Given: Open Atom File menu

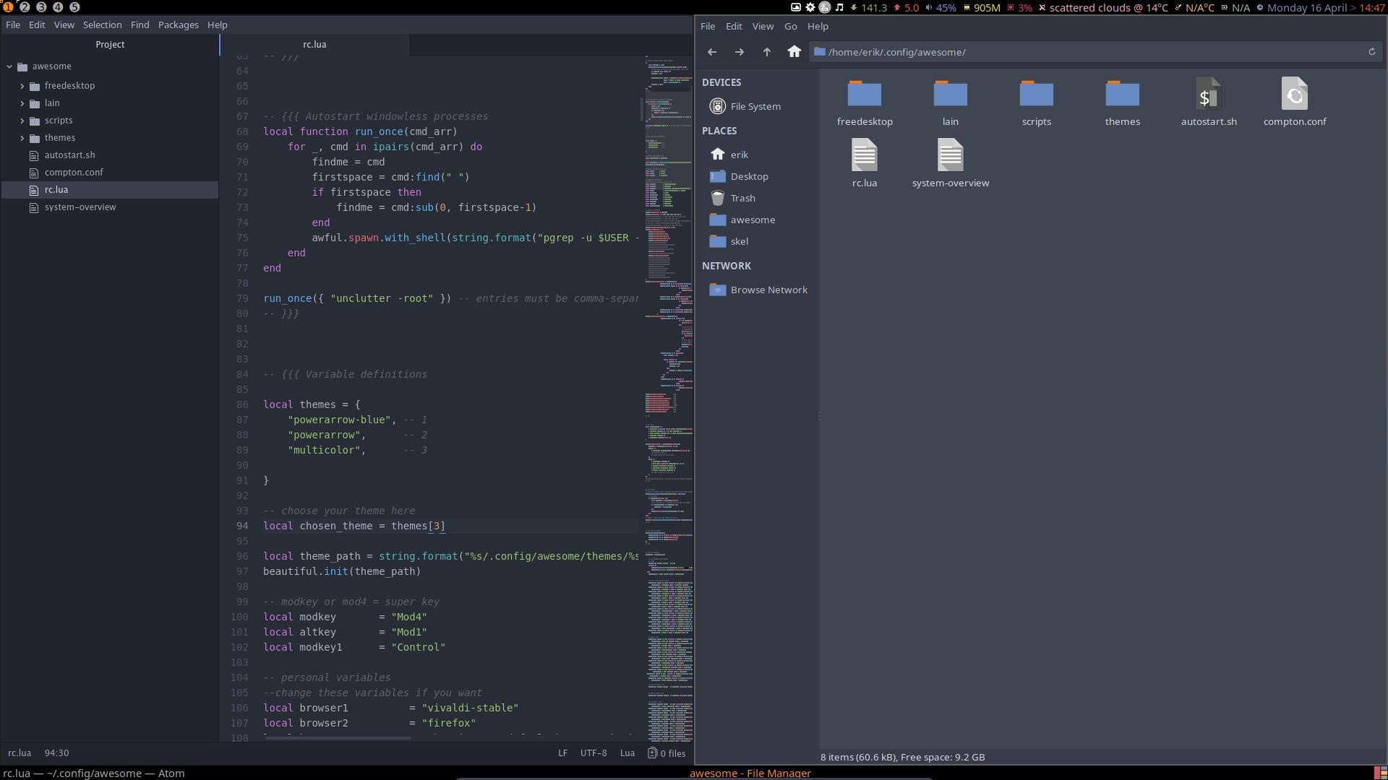Looking at the screenshot, I should [13, 25].
